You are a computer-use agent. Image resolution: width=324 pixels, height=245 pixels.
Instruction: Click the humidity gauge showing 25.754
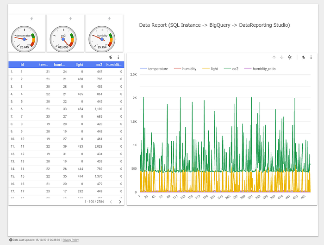[102, 39]
